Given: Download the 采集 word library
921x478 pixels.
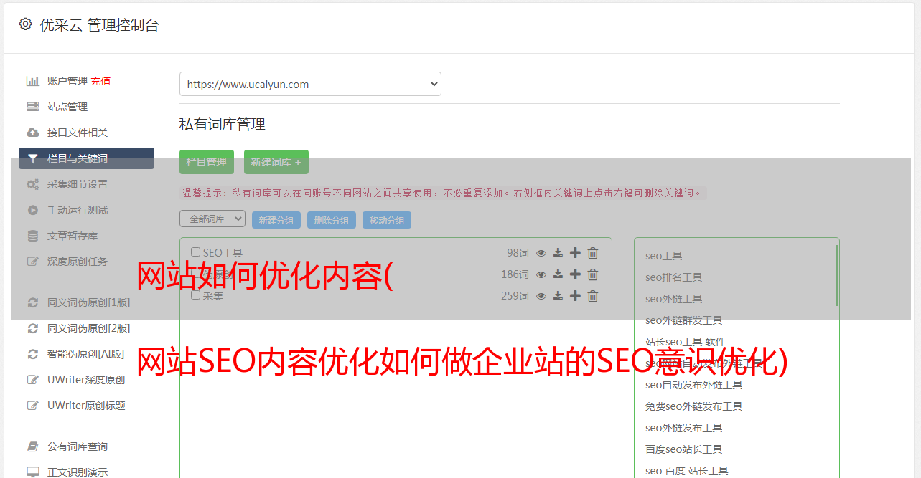Looking at the screenshot, I should [558, 296].
